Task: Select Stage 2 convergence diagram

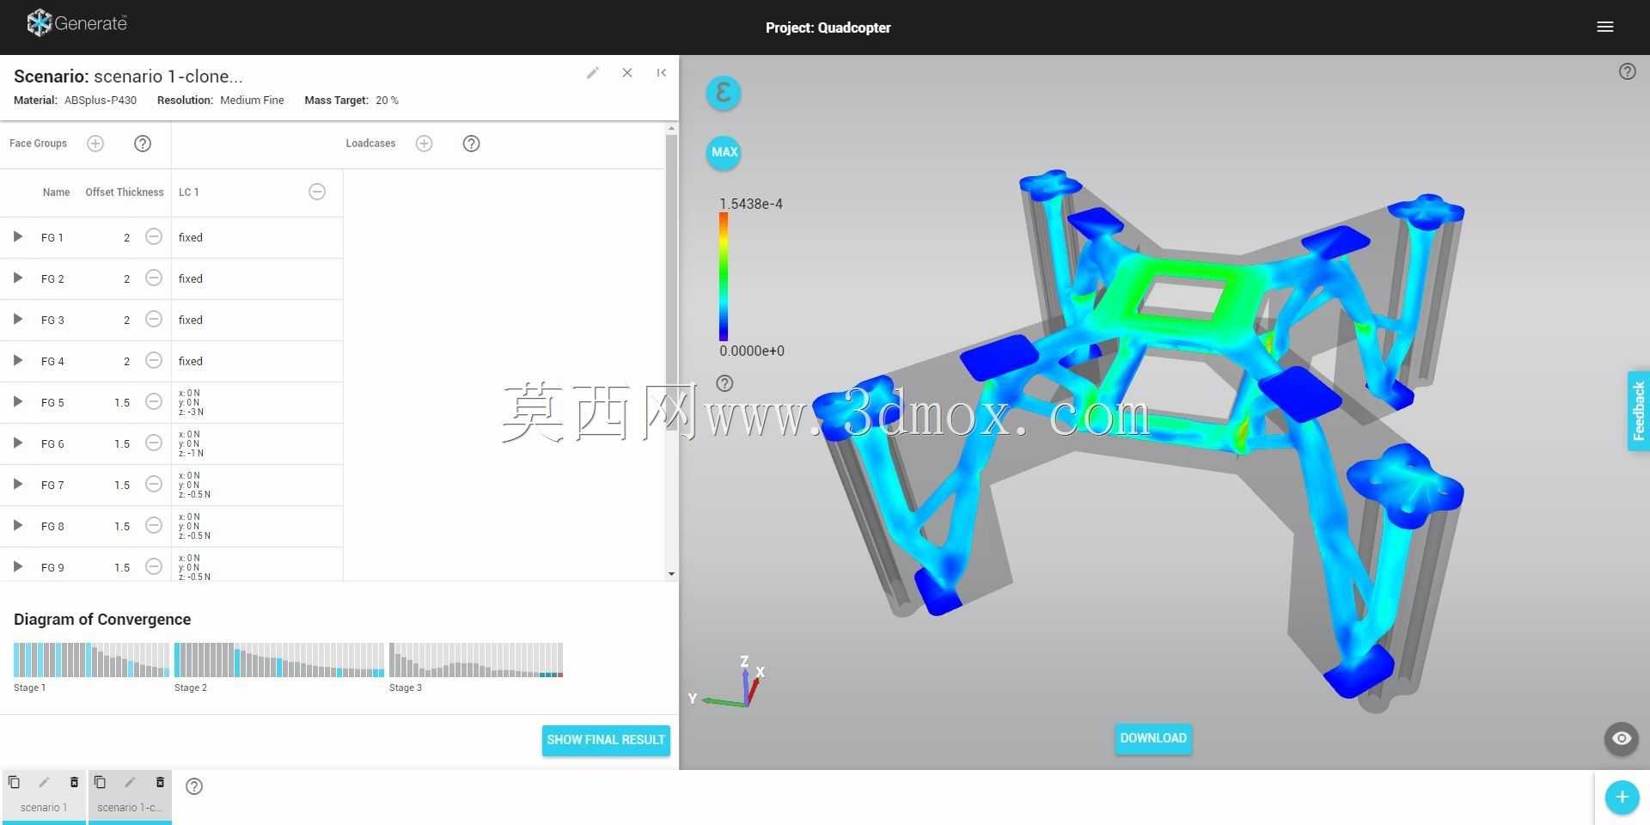Action: [279, 660]
